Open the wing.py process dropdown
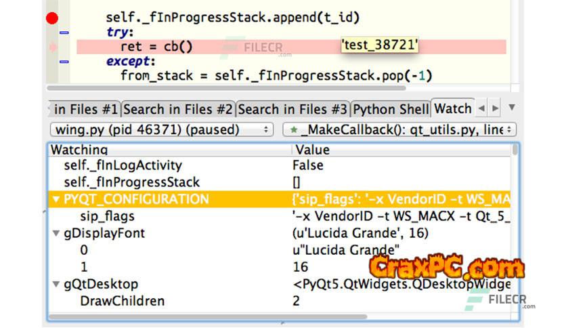The image size is (566, 328). (x=161, y=129)
